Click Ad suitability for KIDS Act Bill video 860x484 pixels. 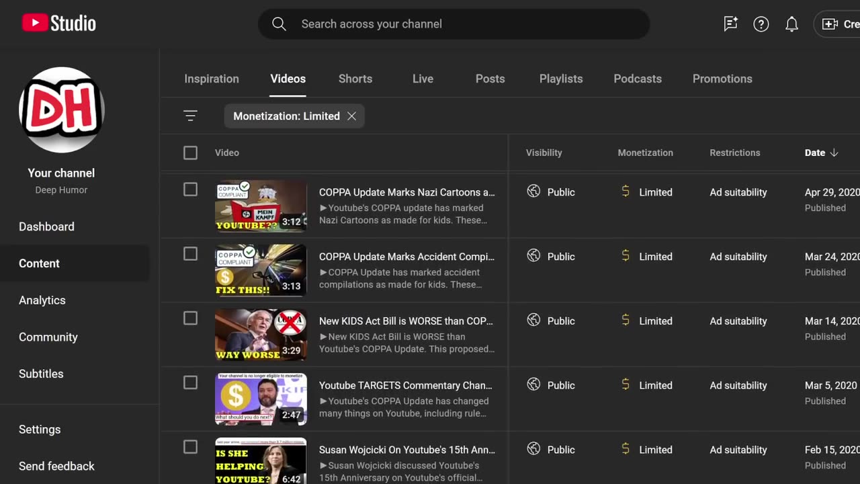(x=738, y=321)
